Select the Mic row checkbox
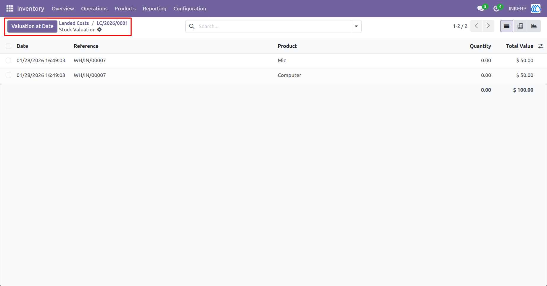 (9, 60)
